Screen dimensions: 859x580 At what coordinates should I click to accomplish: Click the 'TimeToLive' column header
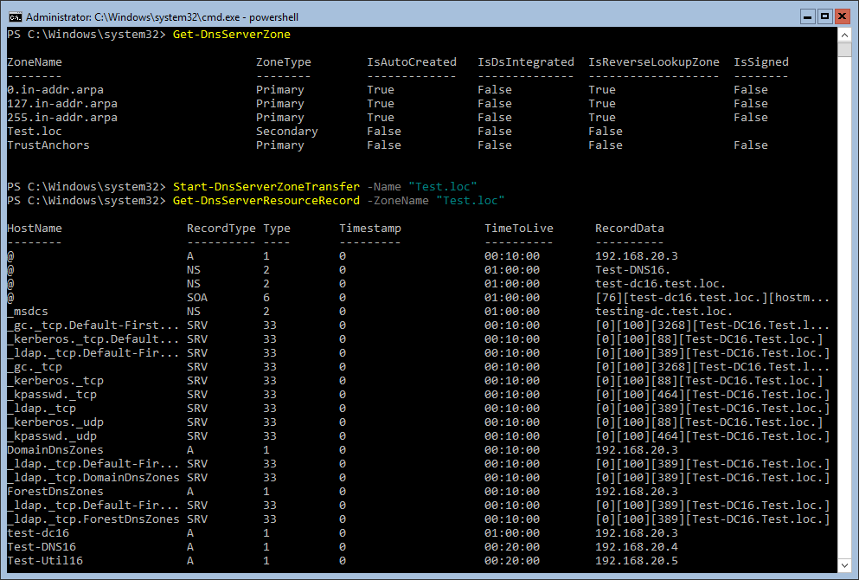point(519,229)
